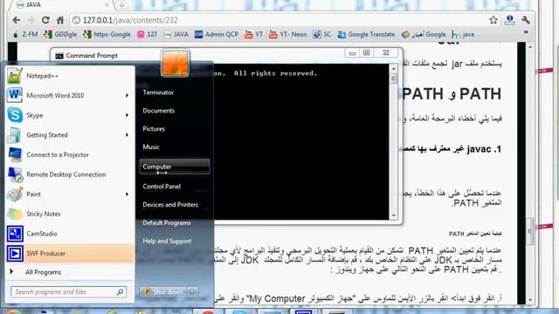
Task: Open https-Google bookmark
Action: pos(107,34)
